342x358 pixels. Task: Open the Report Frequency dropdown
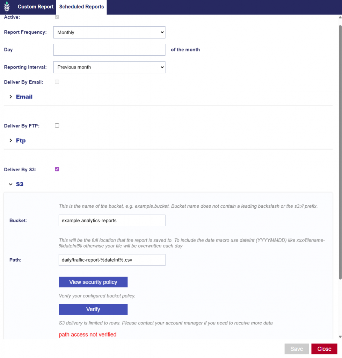pos(109,33)
